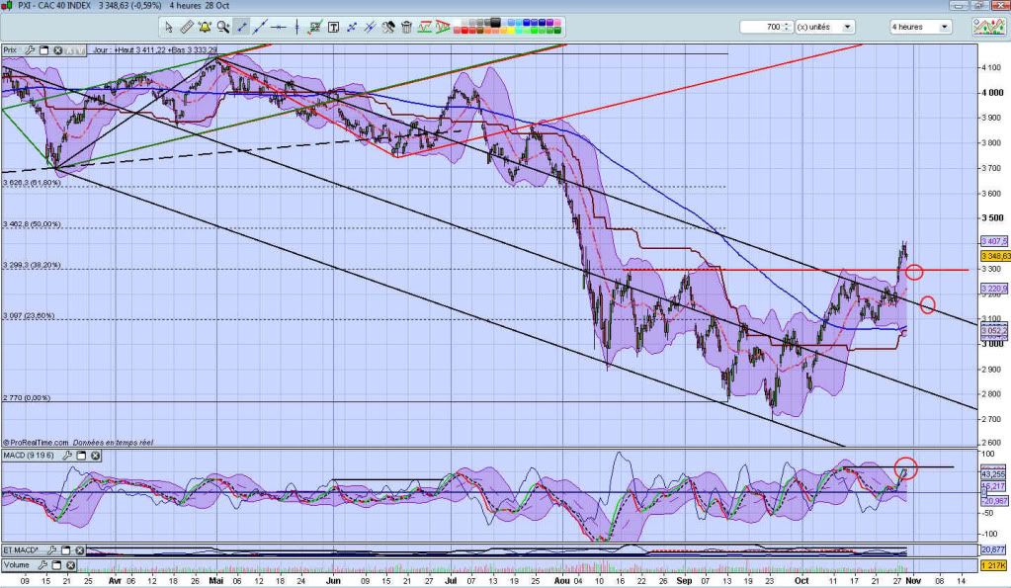Click the 700 units input field
This screenshot has height=588, width=1011.
[x=763, y=27]
